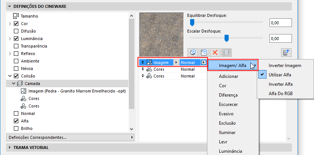Choose Diferença blend mode

228,95
